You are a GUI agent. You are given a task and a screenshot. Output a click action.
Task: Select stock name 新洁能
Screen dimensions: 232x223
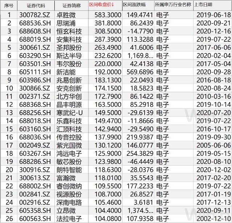[66, 72]
